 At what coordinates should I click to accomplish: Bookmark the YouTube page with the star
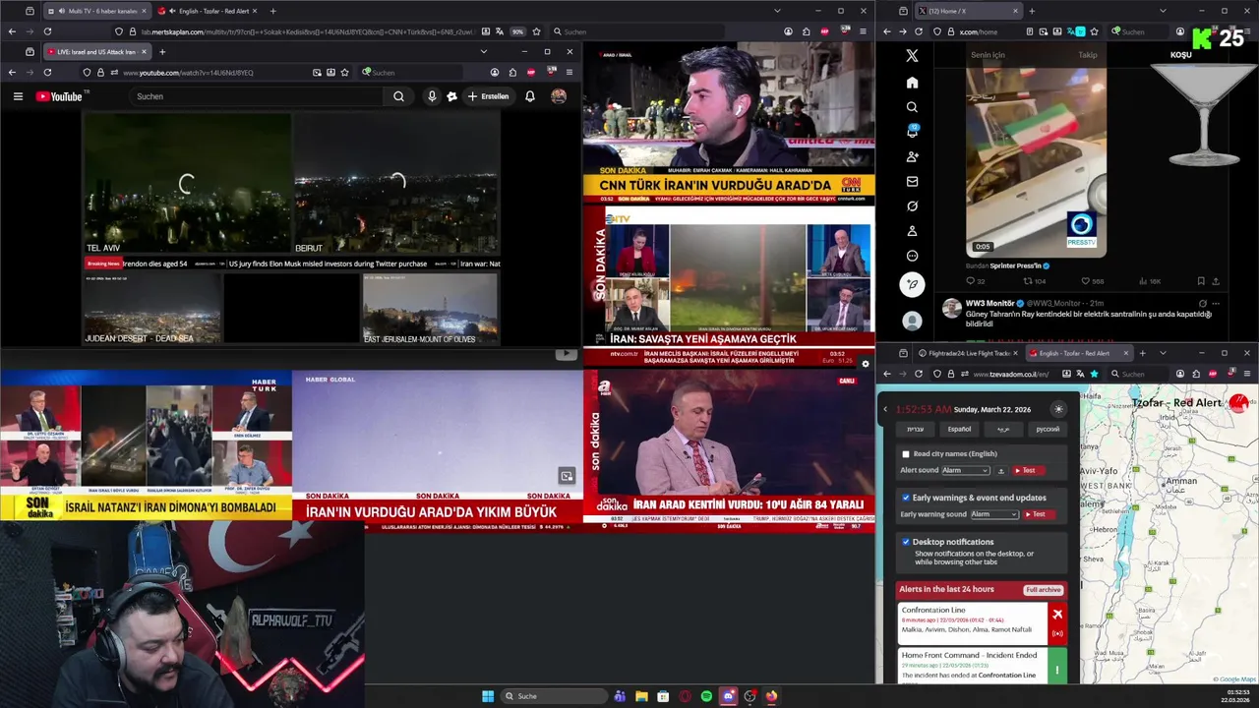click(345, 72)
